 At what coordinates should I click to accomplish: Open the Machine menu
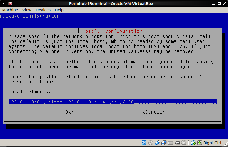click(10, 10)
